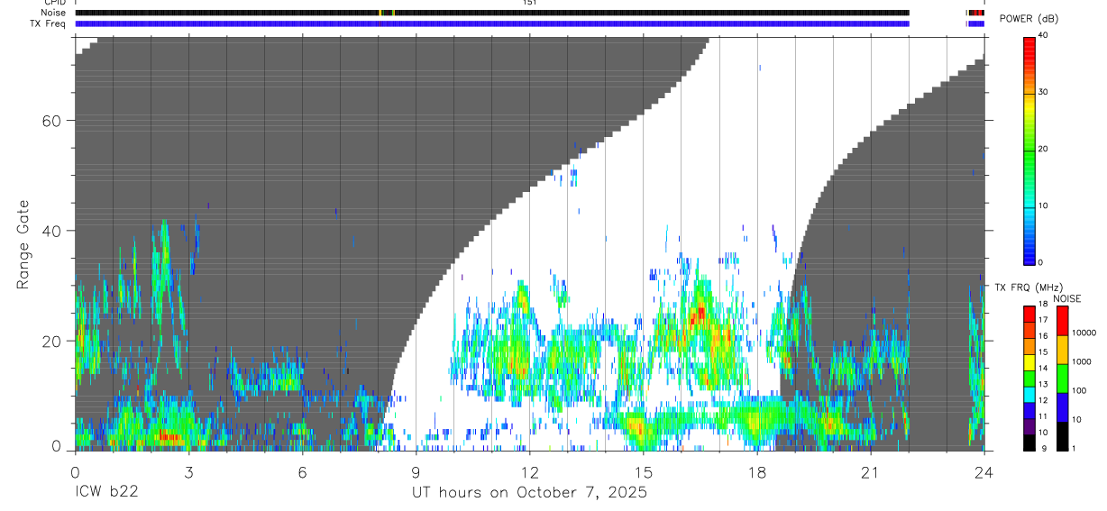Image resolution: width=1107 pixels, height=511 pixels.
Task: Click the power colorbar label 30
Action: point(1043,92)
